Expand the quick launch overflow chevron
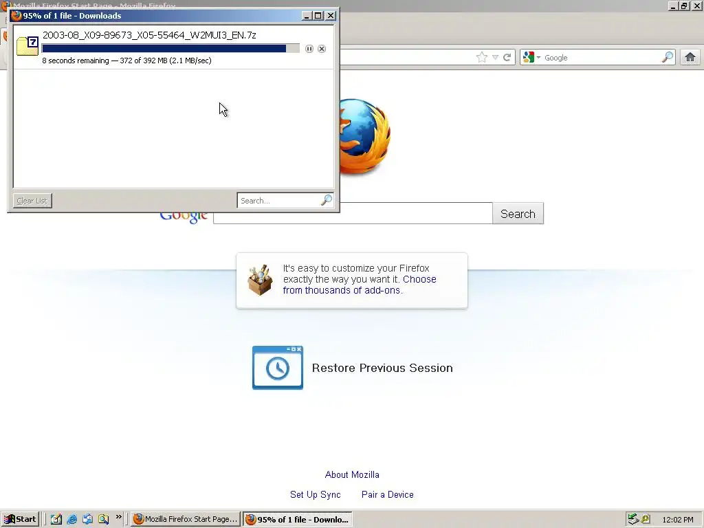Viewport: 704px width, 528px height. click(x=118, y=517)
